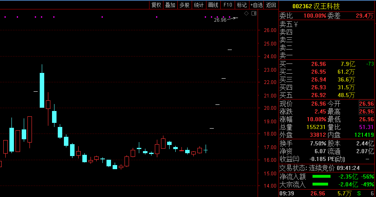This screenshot has width=376, height=197.
Task: Click the 委差 29.4万 value
Action: (365, 16)
